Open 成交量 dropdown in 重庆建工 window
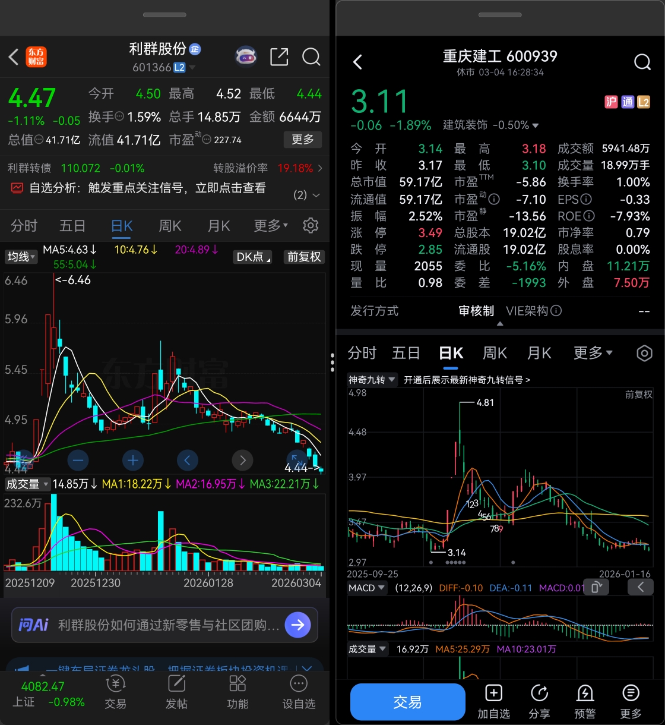Screen dimensions: 665x725 368,649
